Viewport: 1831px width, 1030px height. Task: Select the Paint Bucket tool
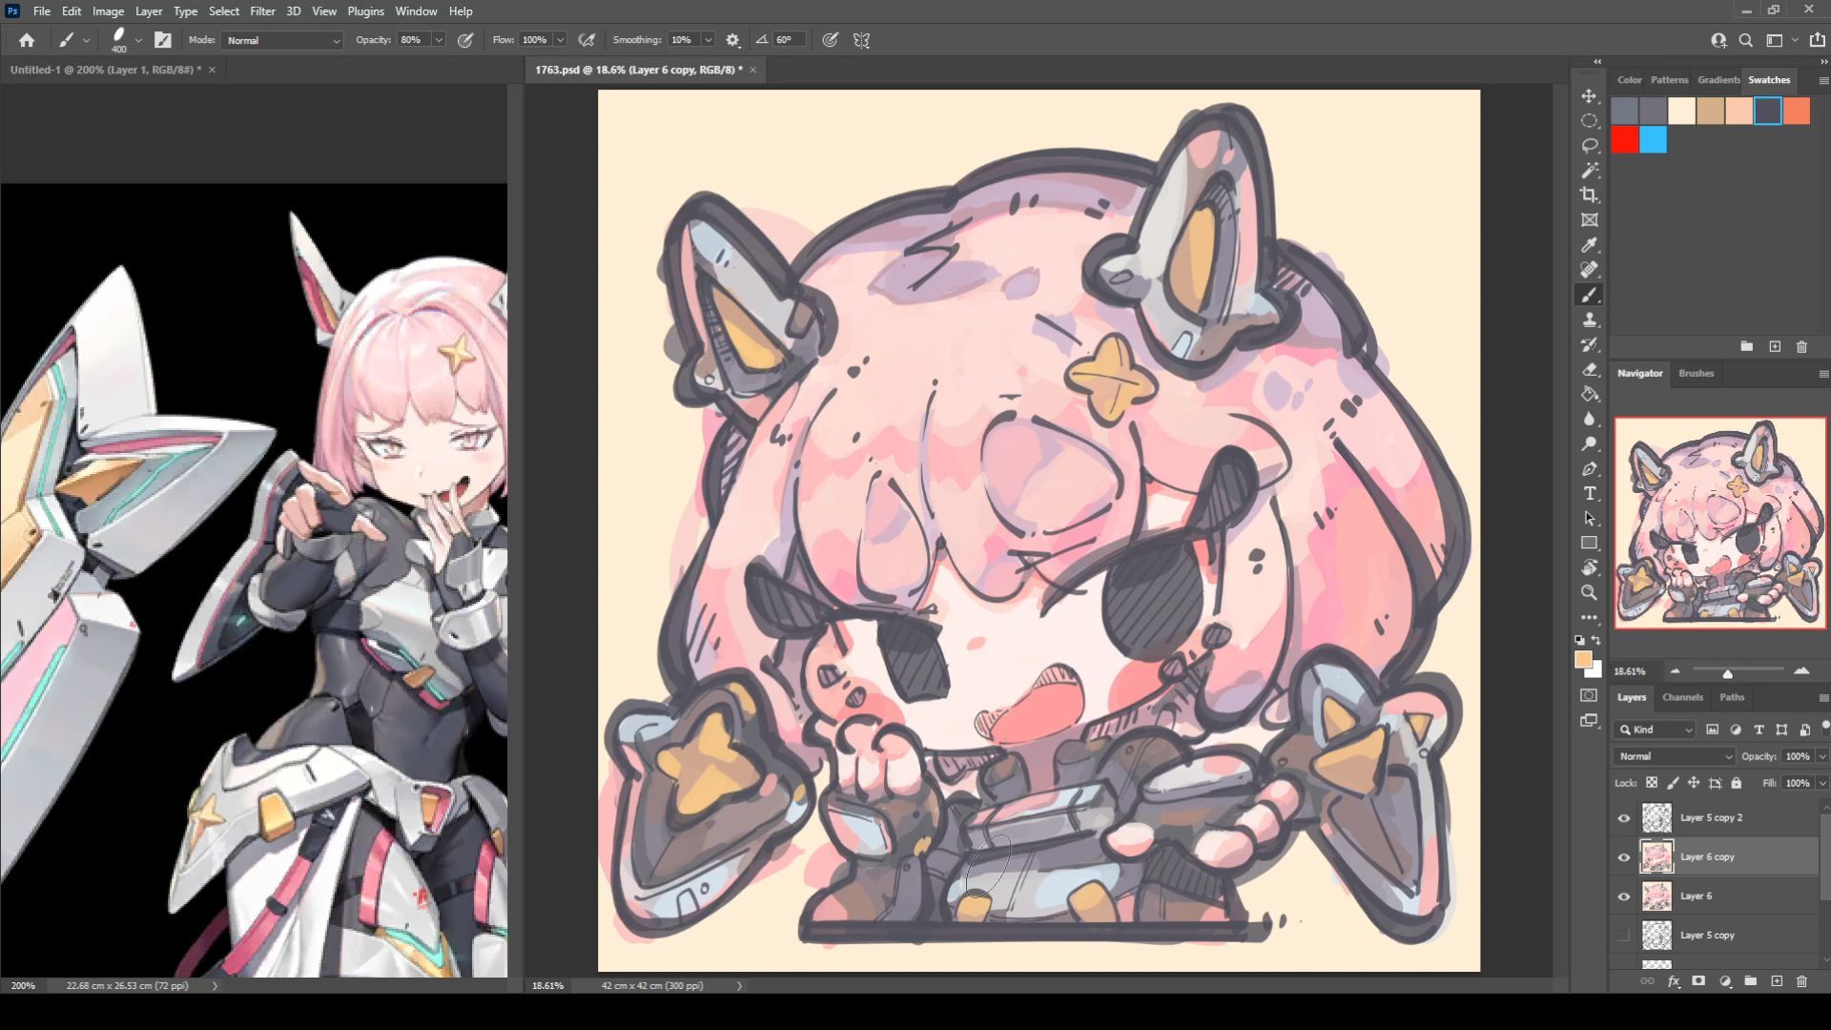1589,394
